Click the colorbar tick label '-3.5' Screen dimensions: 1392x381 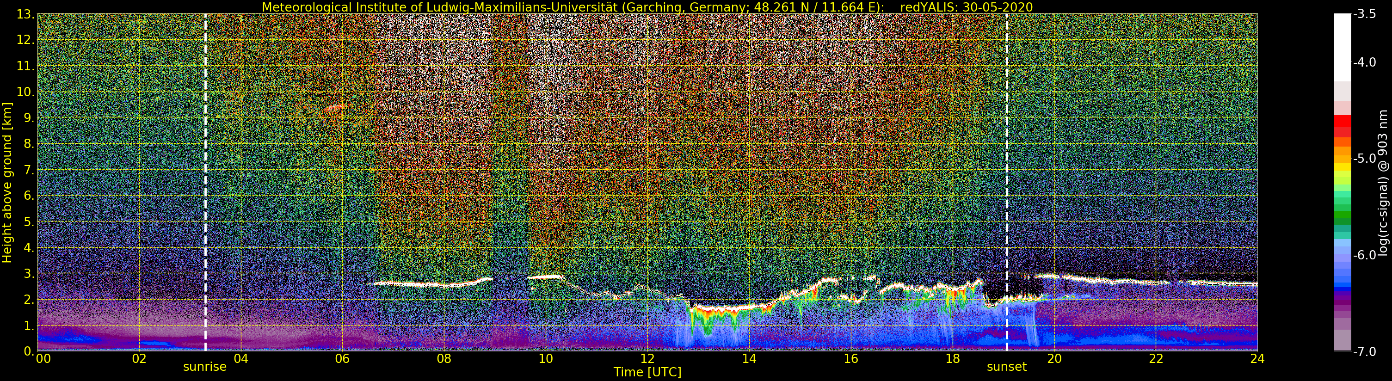point(1364,15)
